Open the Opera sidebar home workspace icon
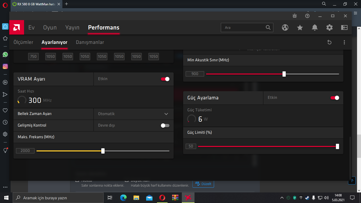361x203 pixels. (5, 26)
